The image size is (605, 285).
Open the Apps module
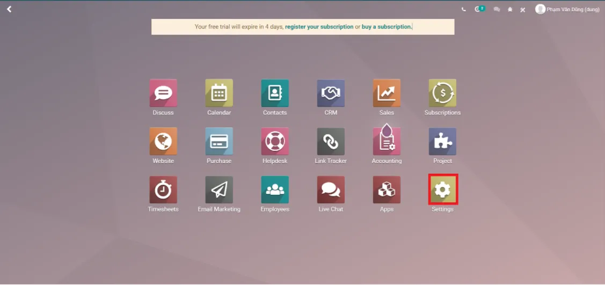(x=387, y=190)
